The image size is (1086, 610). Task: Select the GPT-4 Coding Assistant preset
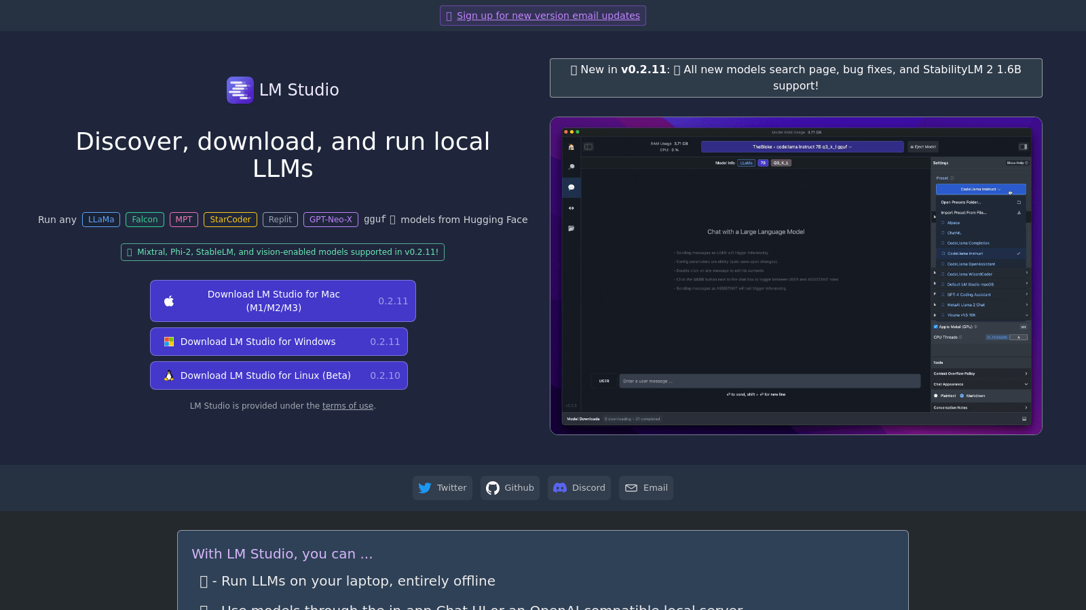point(981,294)
